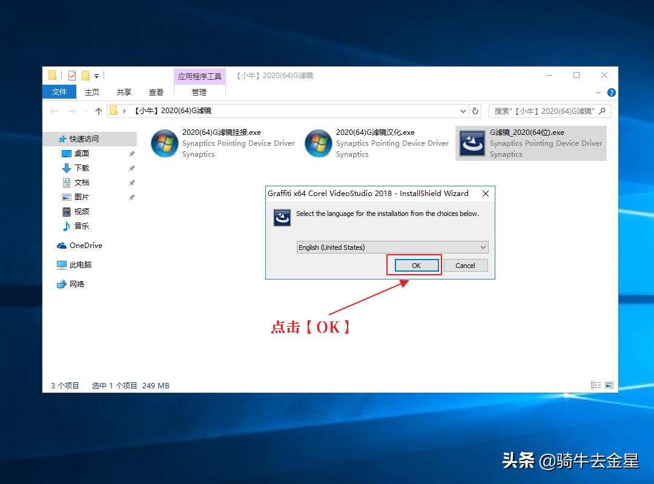Screen dimensions: 654x484
Task: Switch to the 查看 ribbon tab
Action: [x=156, y=92]
